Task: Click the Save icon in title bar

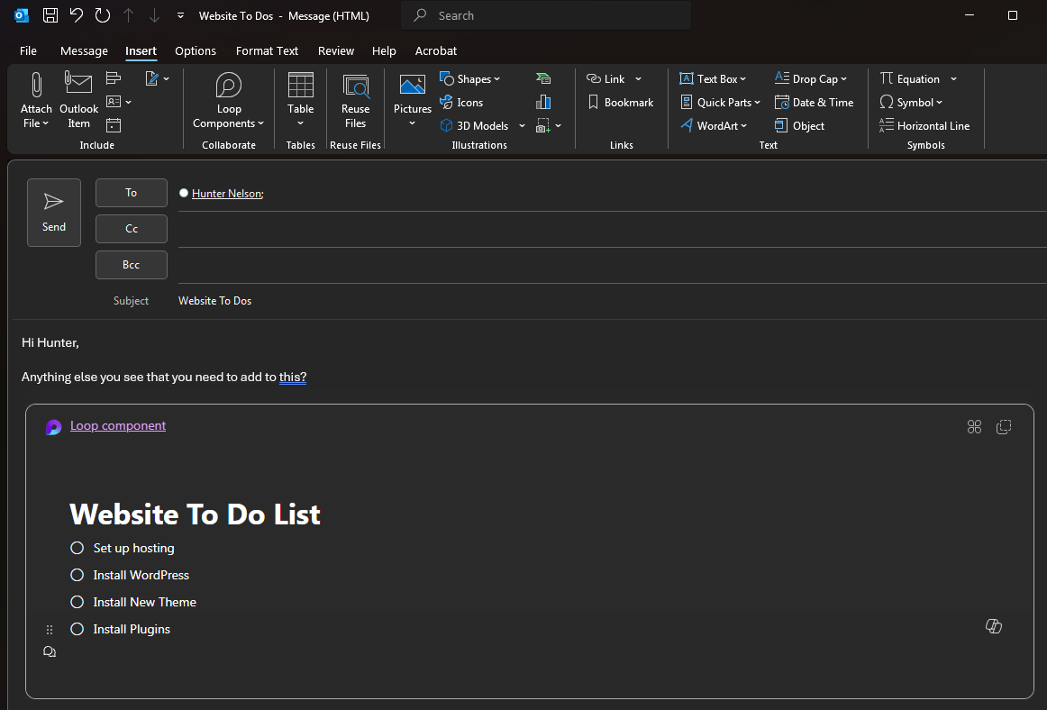Action: click(50, 15)
